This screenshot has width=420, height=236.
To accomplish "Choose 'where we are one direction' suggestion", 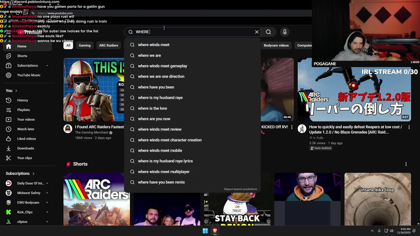I will (192, 76).
